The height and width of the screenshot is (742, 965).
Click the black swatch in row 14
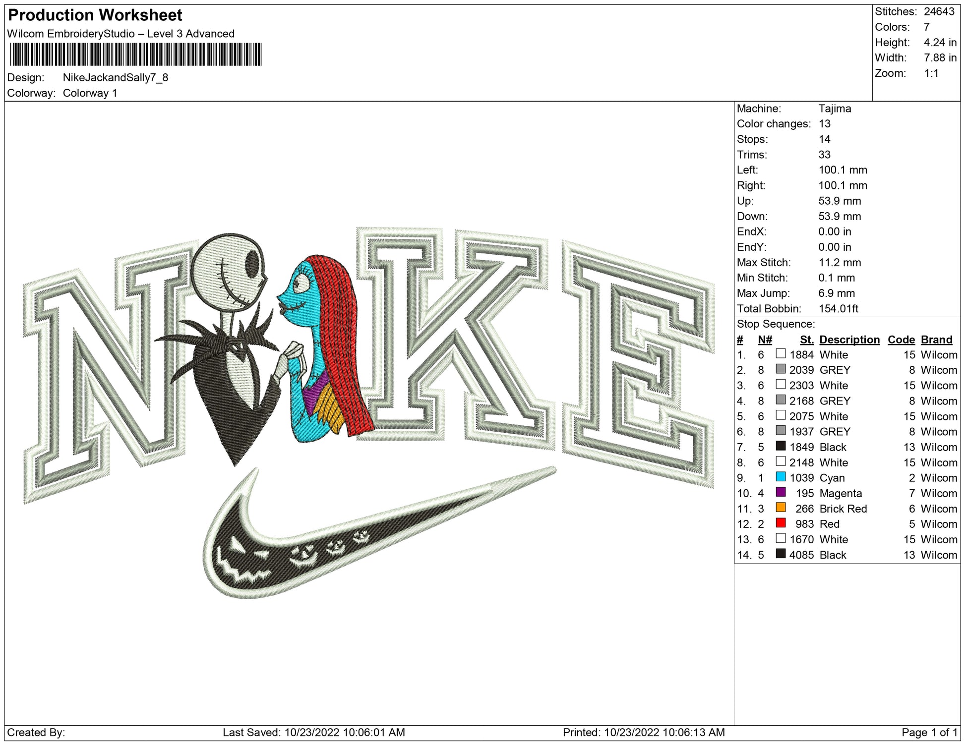coord(781,554)
